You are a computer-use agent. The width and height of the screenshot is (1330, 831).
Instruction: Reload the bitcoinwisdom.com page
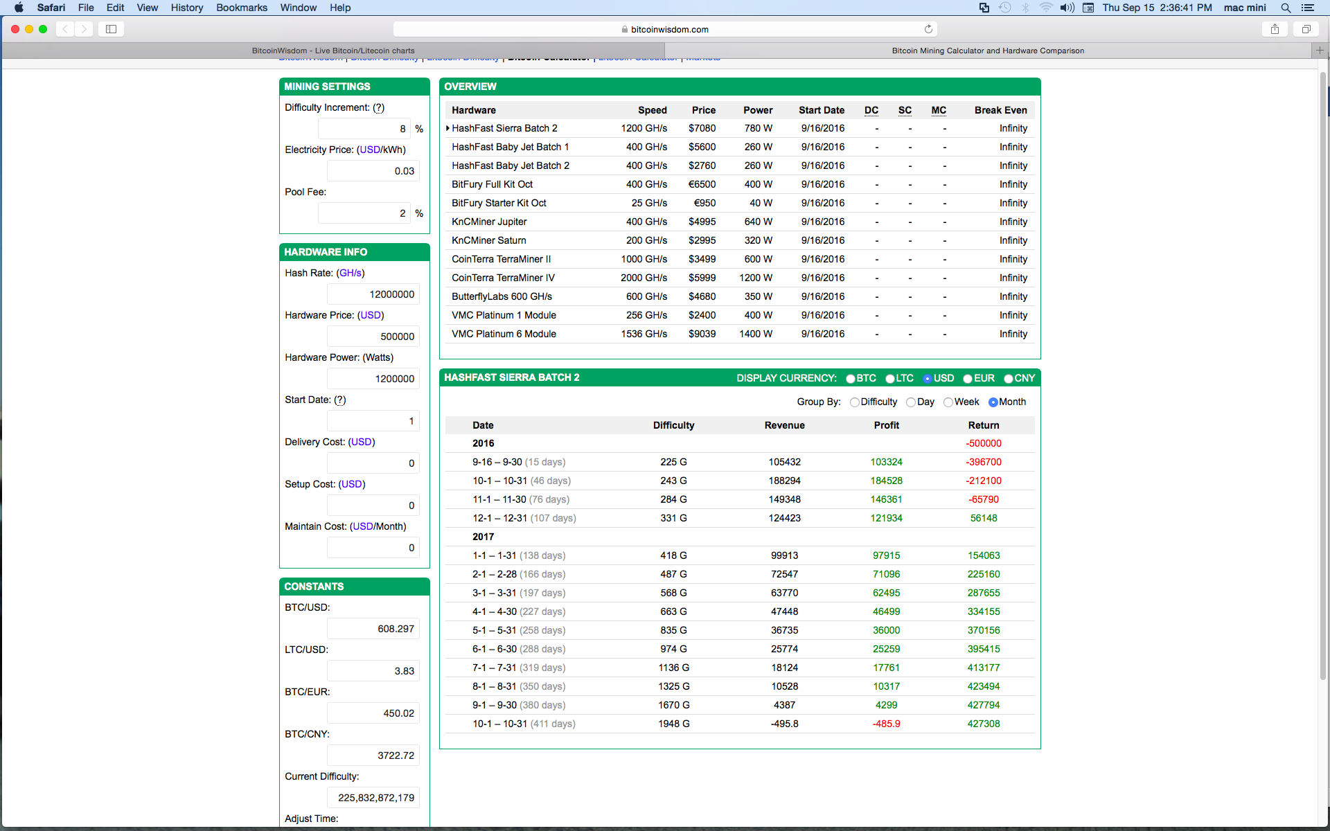[x=928, y=29]
